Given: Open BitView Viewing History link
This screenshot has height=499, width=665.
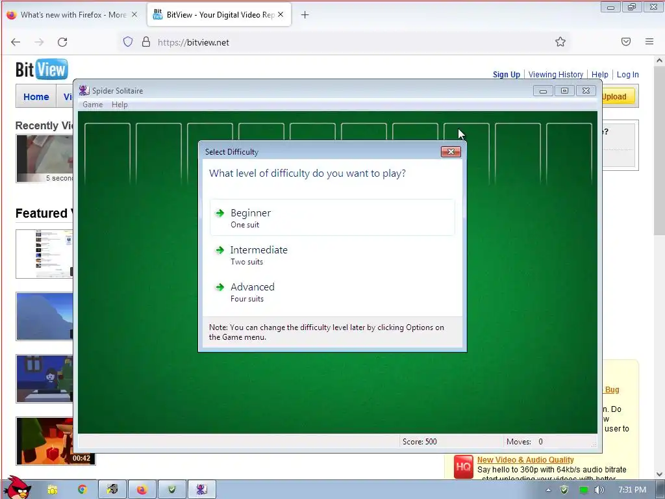Looking at the screenshot, I should pyautogui.click(x=556, y=74).
